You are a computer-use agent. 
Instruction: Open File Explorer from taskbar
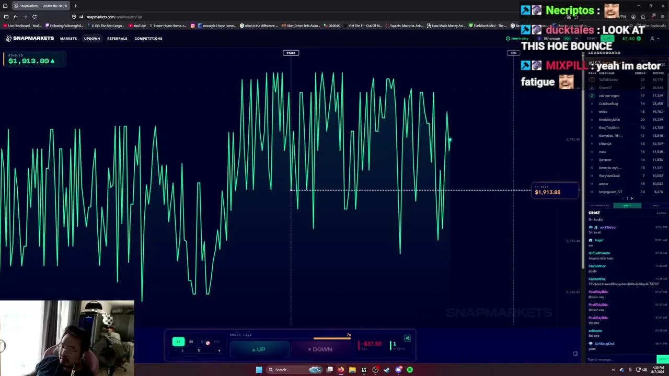(x=352, y=370)
